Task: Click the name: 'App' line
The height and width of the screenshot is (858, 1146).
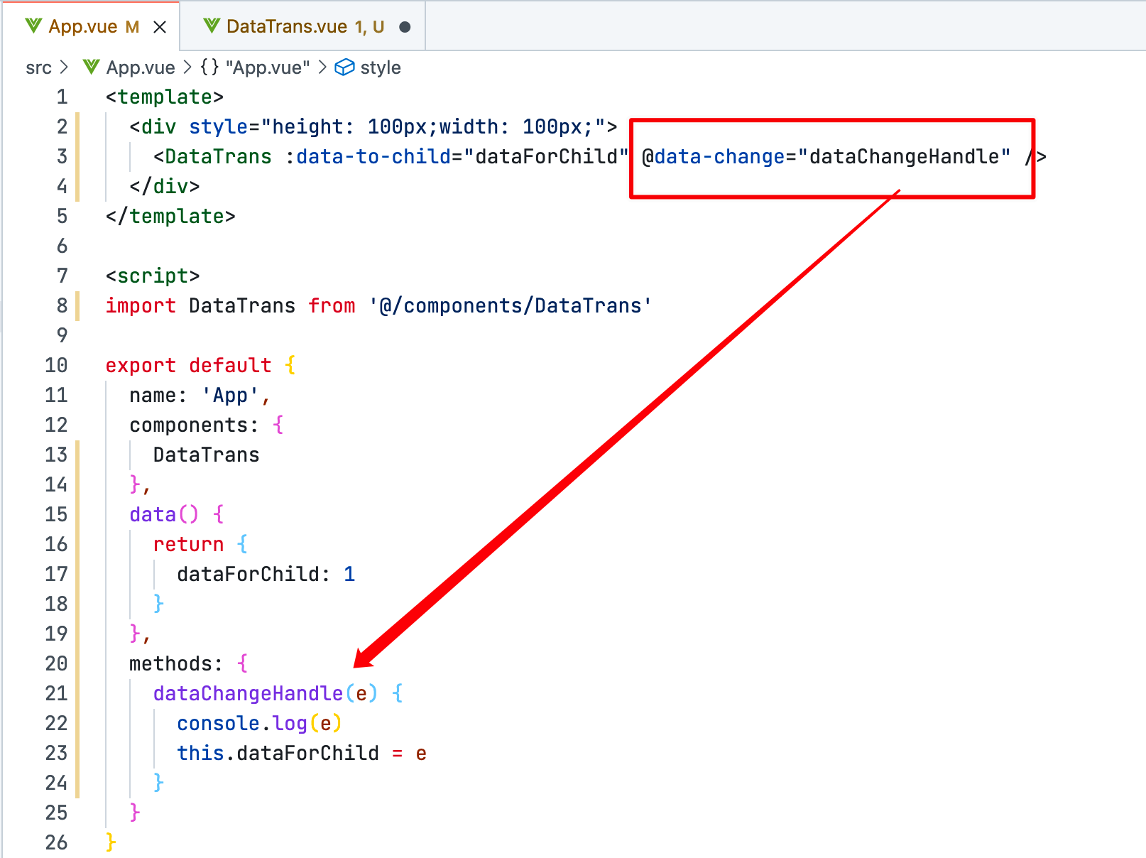Action: click(200, 395)
